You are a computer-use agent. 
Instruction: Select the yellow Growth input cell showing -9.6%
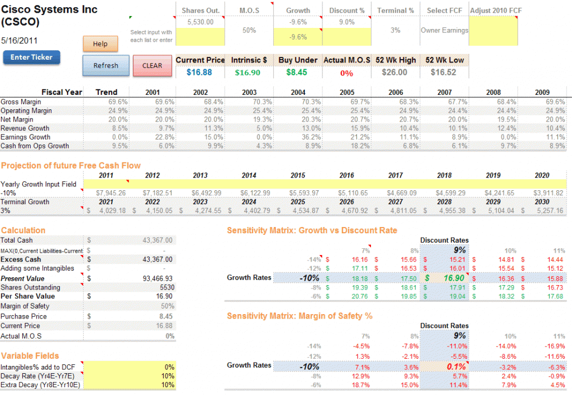coord(298,37)
